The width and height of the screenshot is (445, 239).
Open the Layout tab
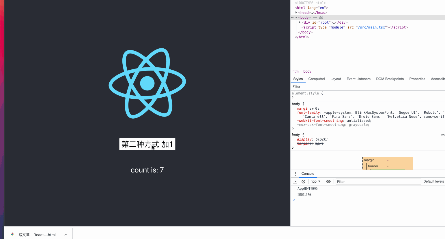pyautogui.click(x=336, y=79)
